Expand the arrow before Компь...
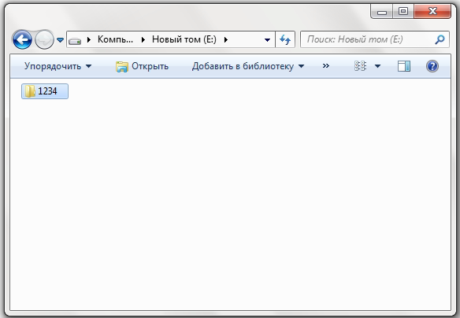 [x=89, y=39]
